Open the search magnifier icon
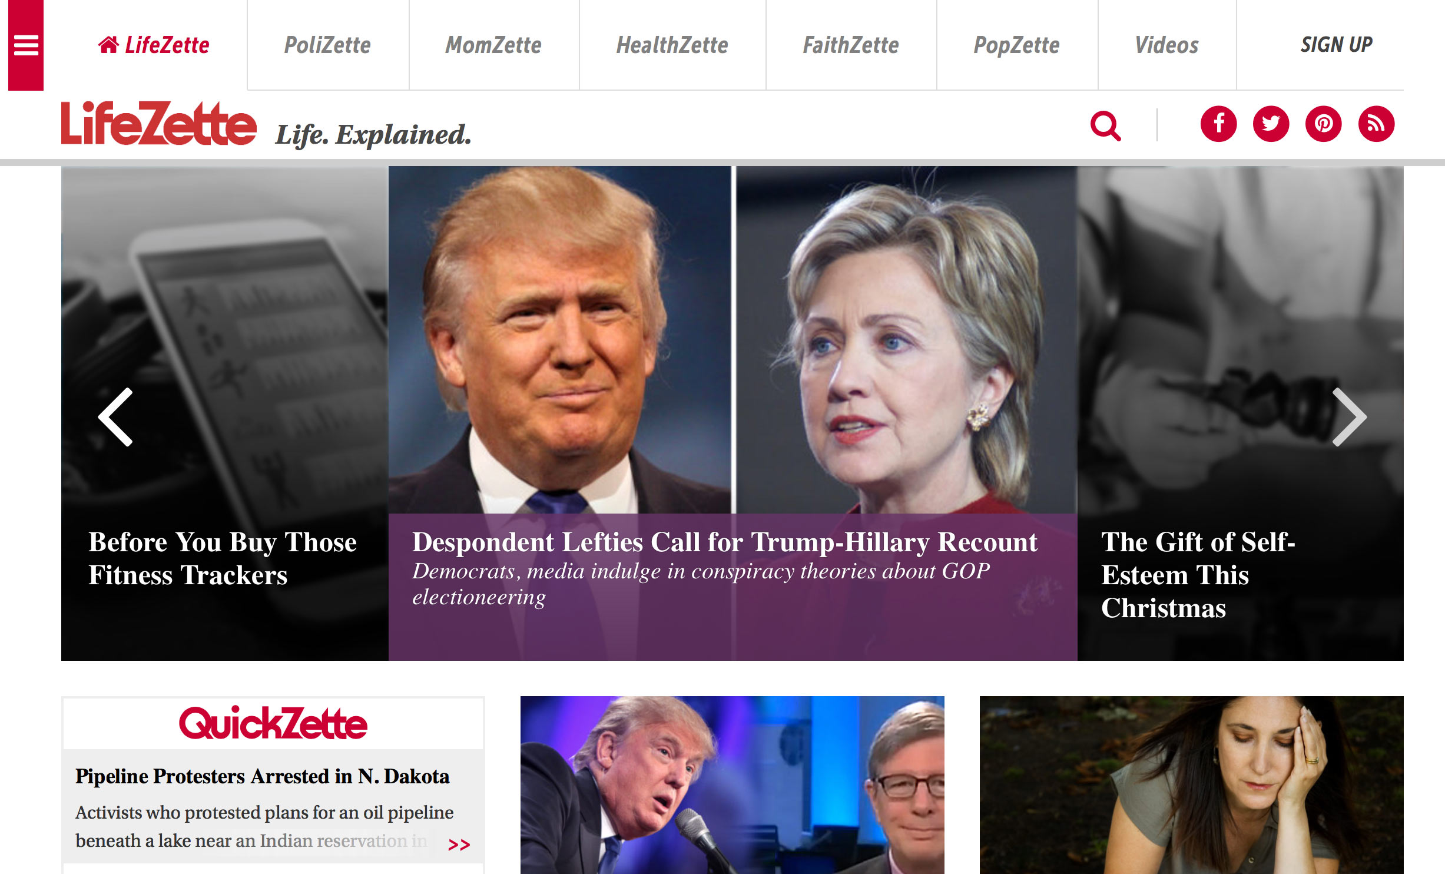This screenshot has width=1445, height=874. pyautogui.click(x=1105, y=125)
